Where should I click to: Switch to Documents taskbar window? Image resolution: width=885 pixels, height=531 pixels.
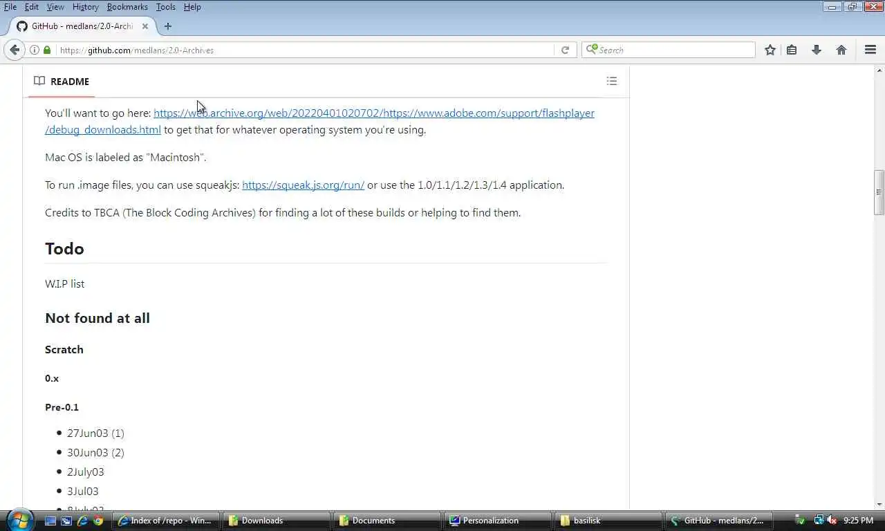(x=388, y=521)
